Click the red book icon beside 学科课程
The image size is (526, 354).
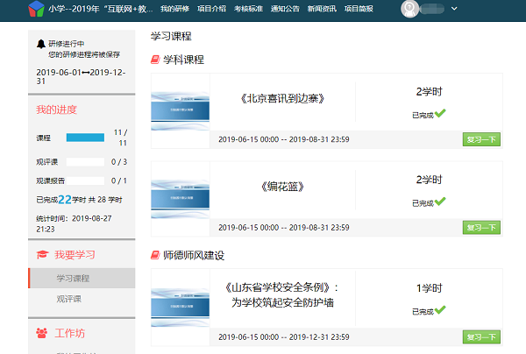click(155, 60)
